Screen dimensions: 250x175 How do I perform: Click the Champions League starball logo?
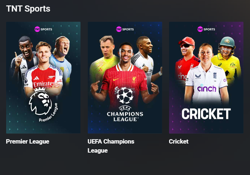coord(125,95)
